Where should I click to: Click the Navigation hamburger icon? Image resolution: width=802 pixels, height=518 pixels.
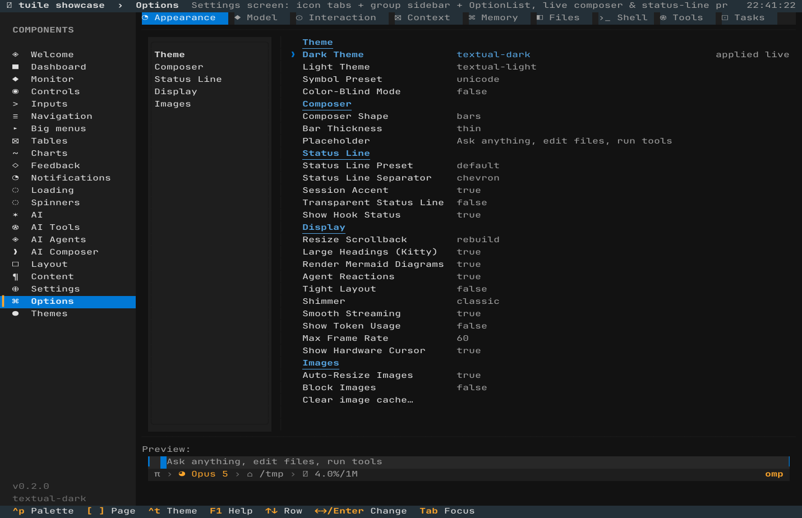[15, 116]
